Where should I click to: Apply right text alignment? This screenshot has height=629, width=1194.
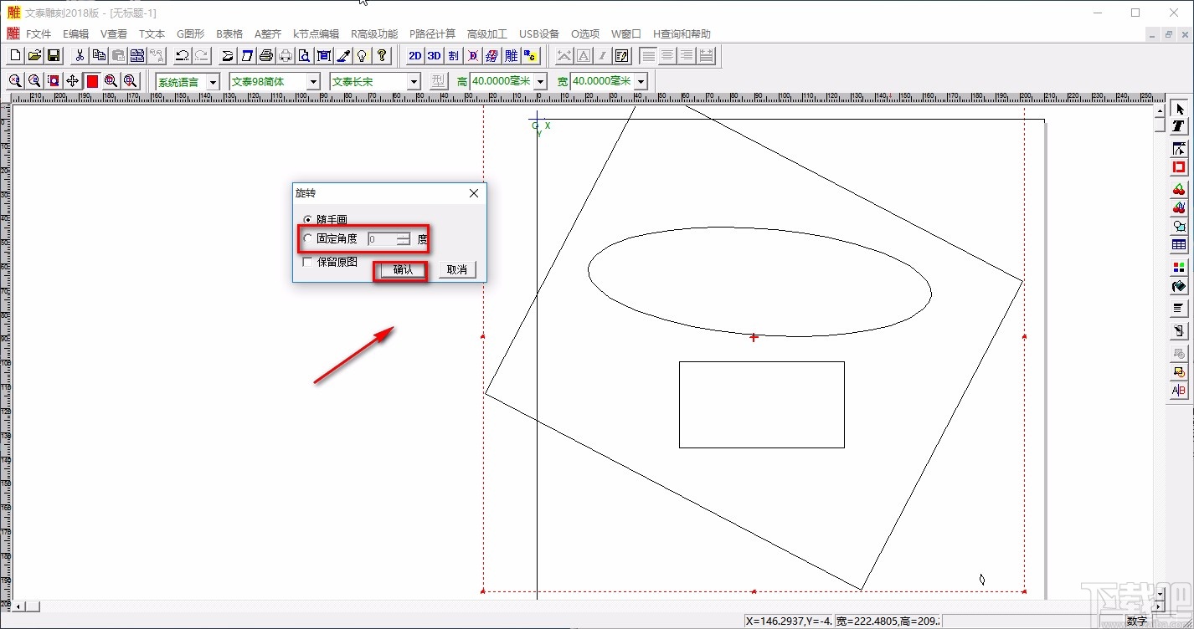coord(687,56)
